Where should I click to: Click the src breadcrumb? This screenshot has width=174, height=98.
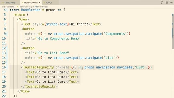point(4,7)
